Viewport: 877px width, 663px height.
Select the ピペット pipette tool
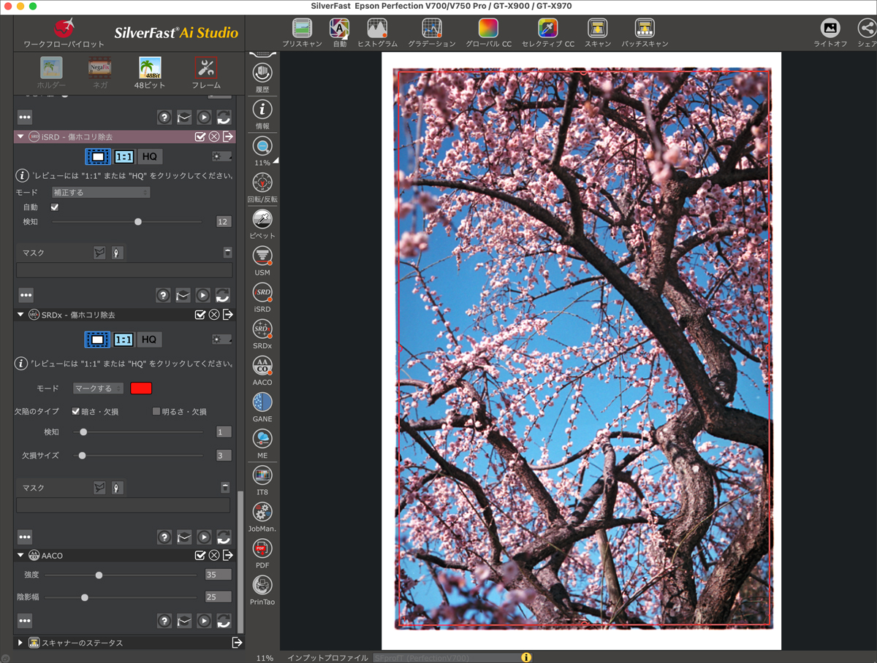coord(262,219)
